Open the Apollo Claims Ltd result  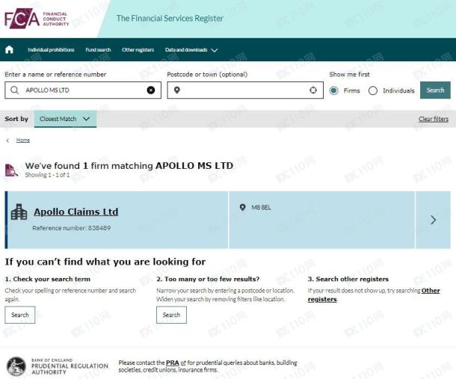tap(76, 212)
